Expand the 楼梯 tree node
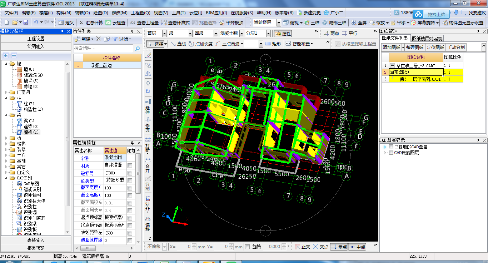 (6, 144)
